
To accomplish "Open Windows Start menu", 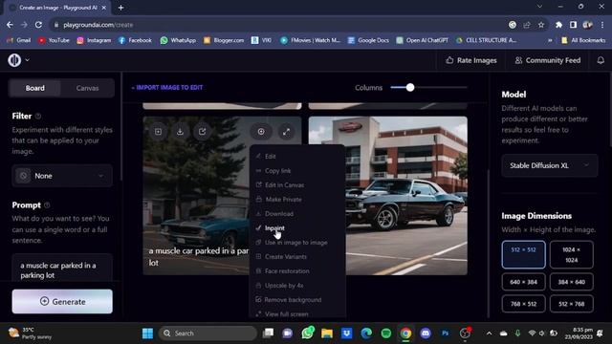I will click(x=147, y=333).
